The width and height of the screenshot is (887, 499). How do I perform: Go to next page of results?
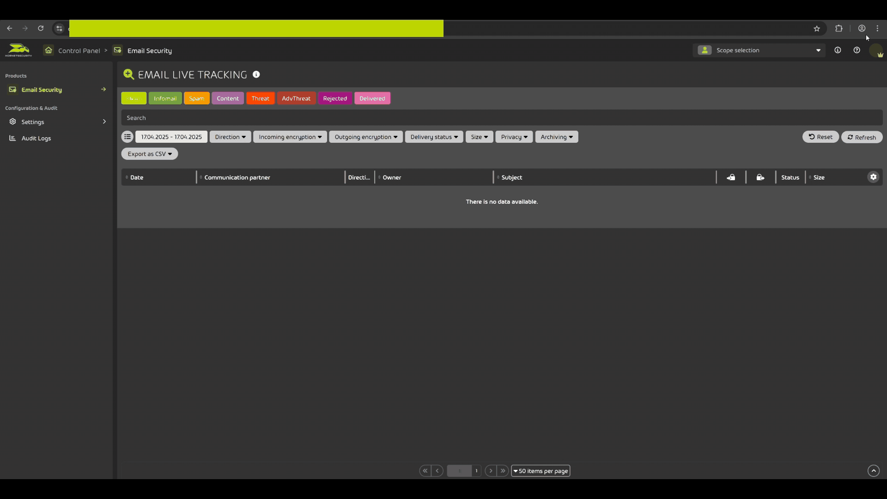pos(491,471)
